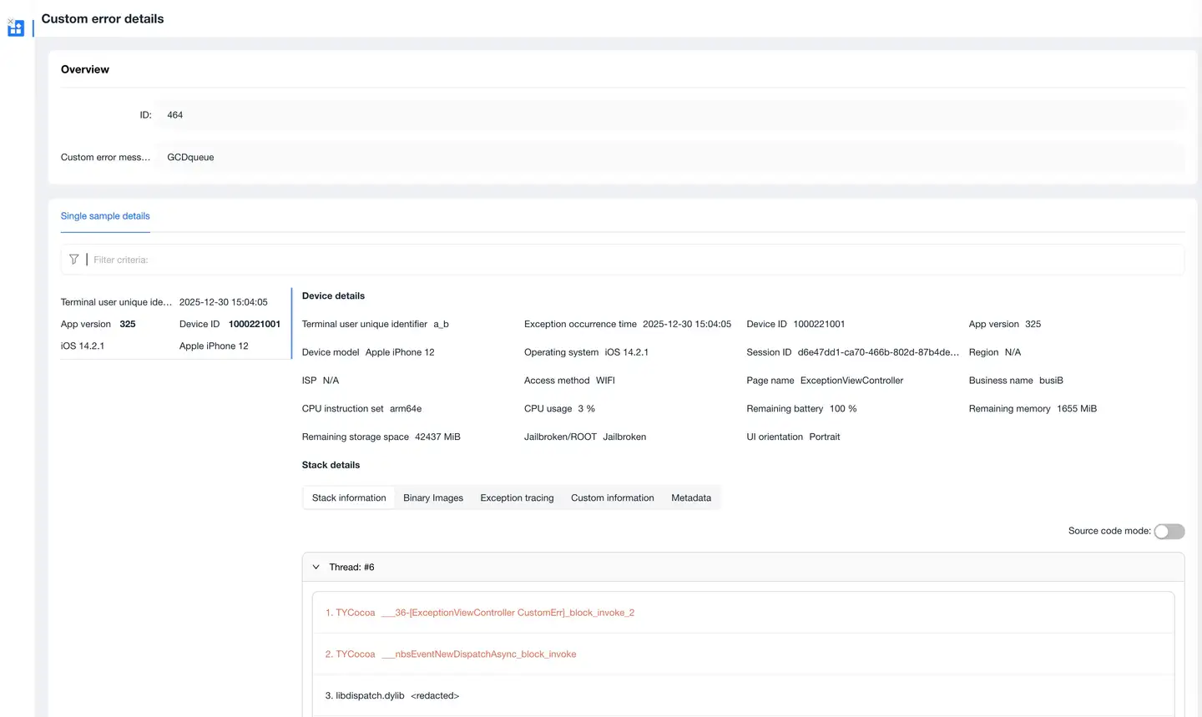Select the sample entry dated 2025-12-30 15:04:05
The width and height of the screenshot is (1202, 717).
223,302
